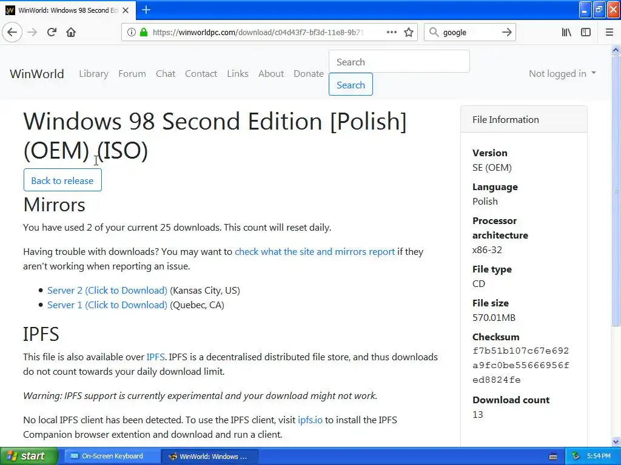The image size is (621, 465).
Task: Click keyboard icon in system tray
Action: (553, 457)
